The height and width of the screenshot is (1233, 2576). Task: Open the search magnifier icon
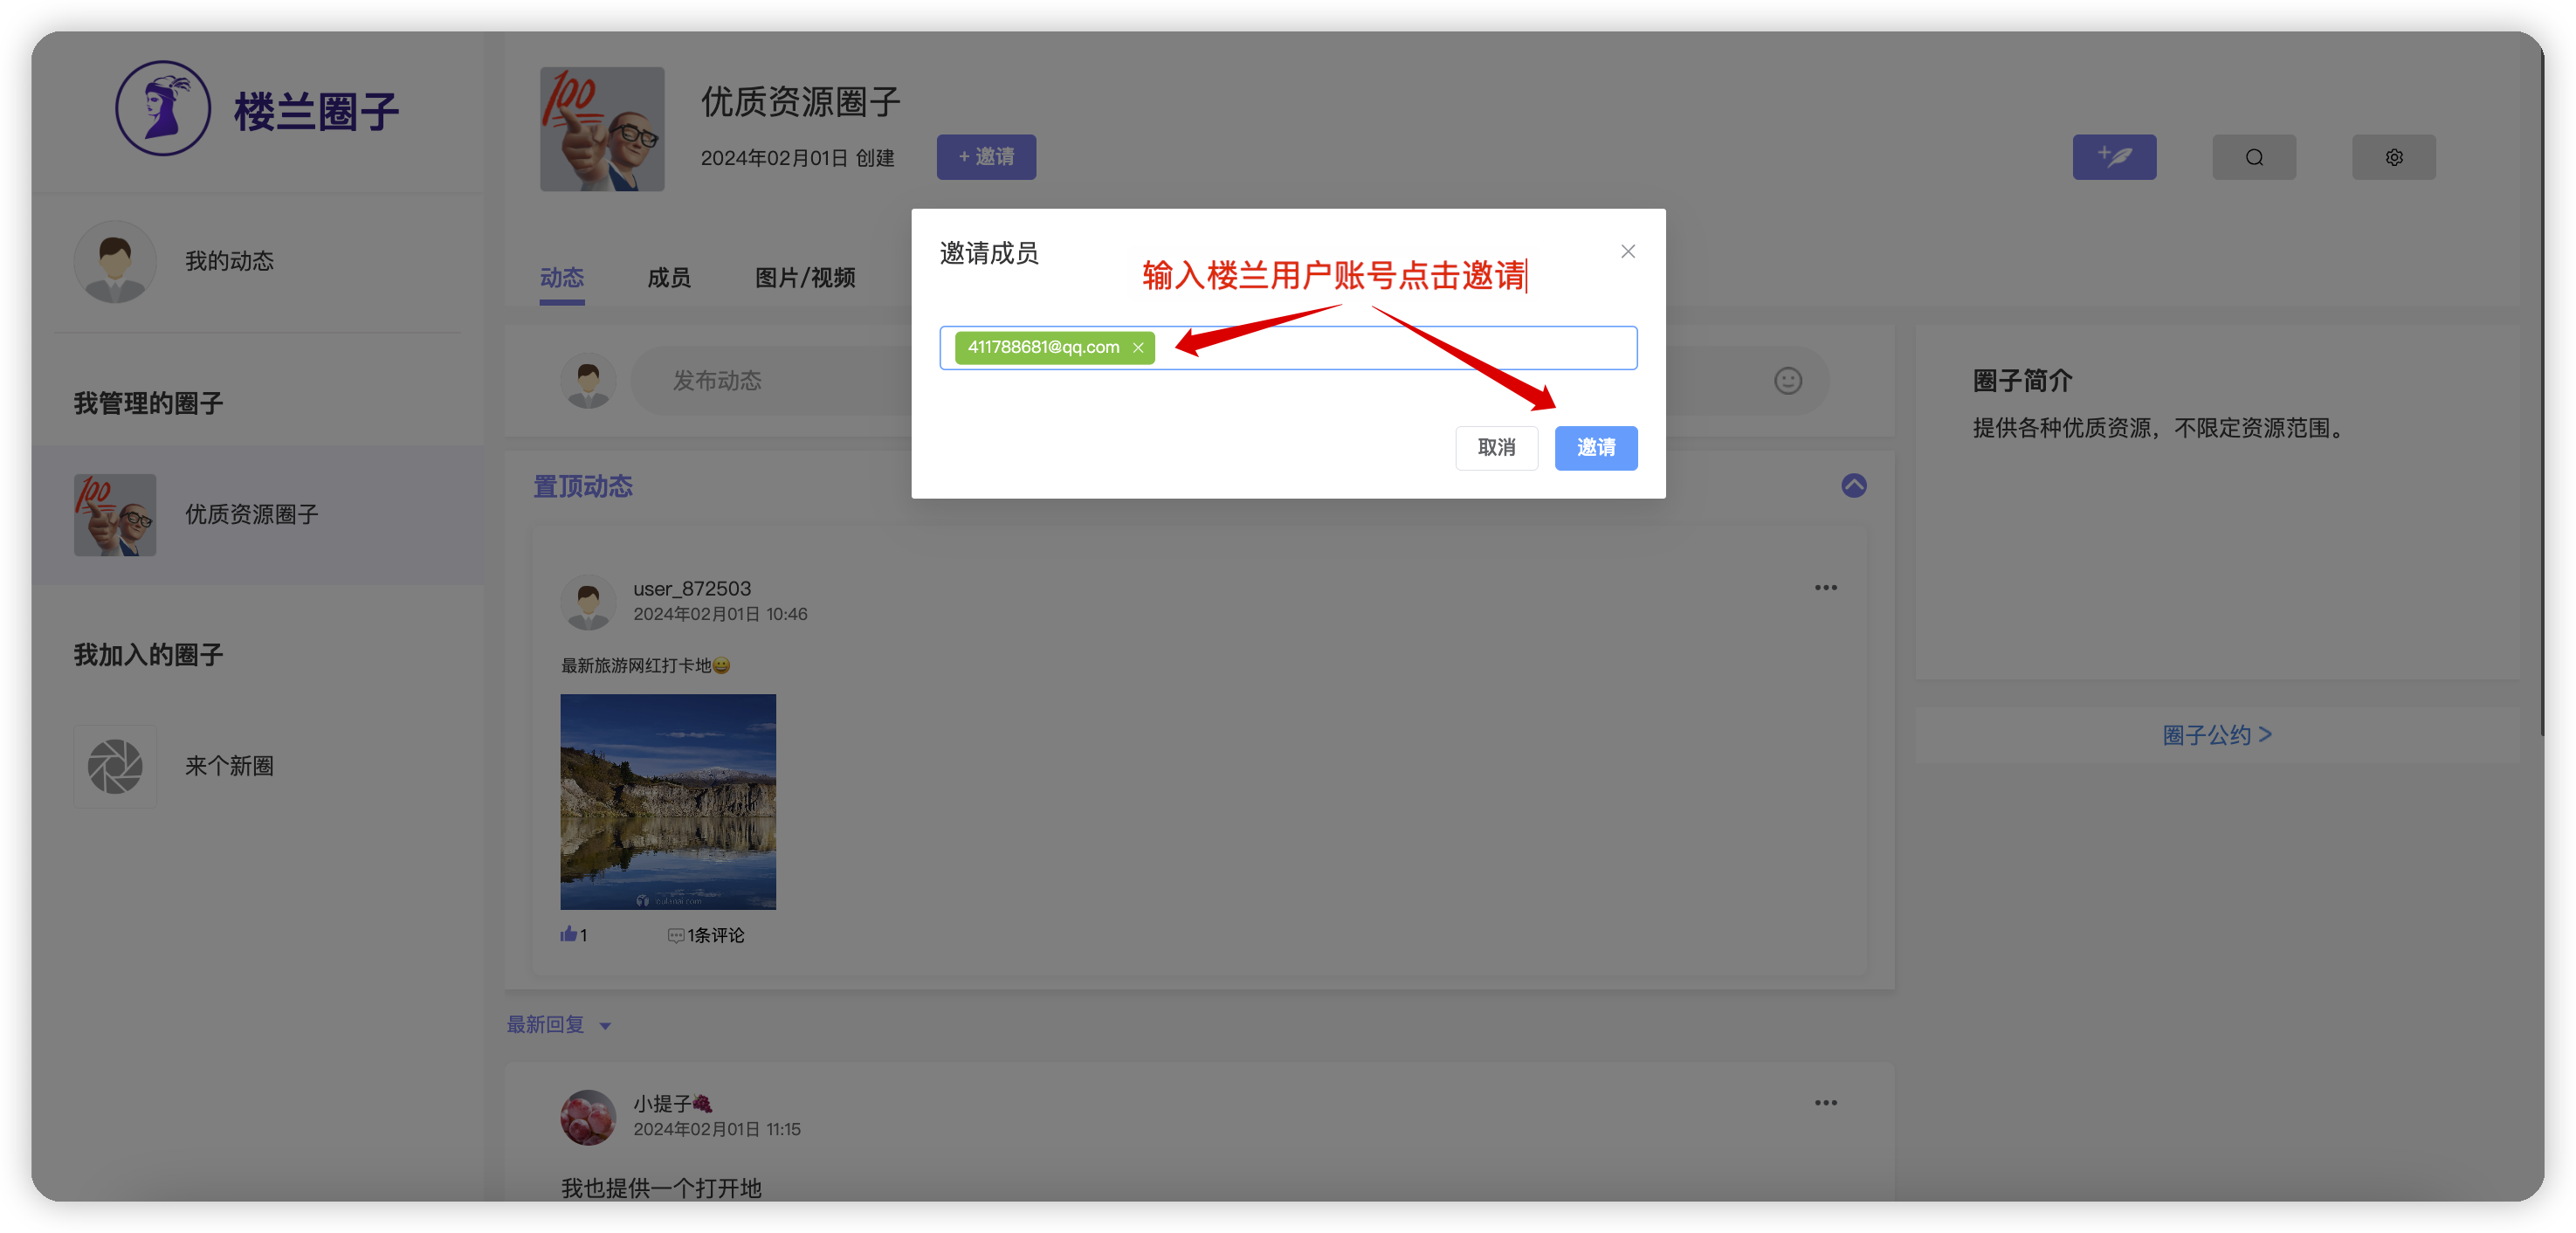(2253, 157)
